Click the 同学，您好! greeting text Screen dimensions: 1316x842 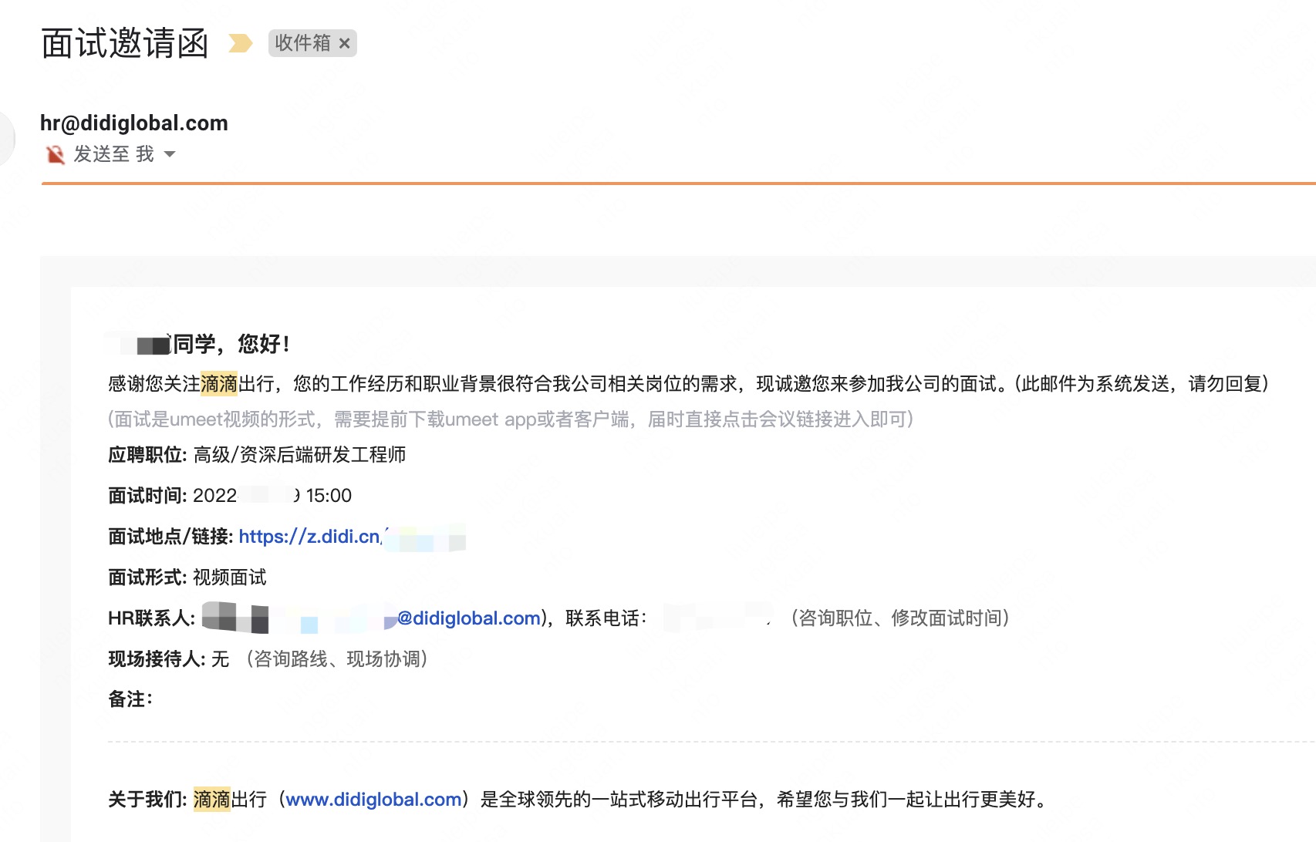point(231,344)
